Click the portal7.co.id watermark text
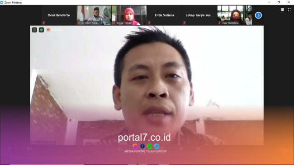Screen dimensions: 294x165 (144, 137)
